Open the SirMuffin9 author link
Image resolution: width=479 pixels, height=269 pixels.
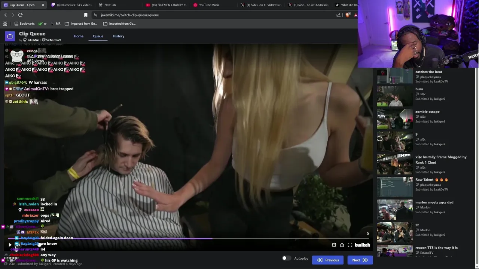click(x=51, y=40)
